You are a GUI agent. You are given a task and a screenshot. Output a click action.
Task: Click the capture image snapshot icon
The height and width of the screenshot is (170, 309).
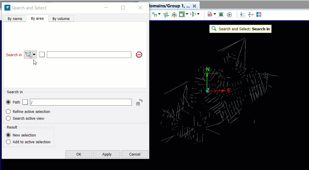(x=221, y=14)
